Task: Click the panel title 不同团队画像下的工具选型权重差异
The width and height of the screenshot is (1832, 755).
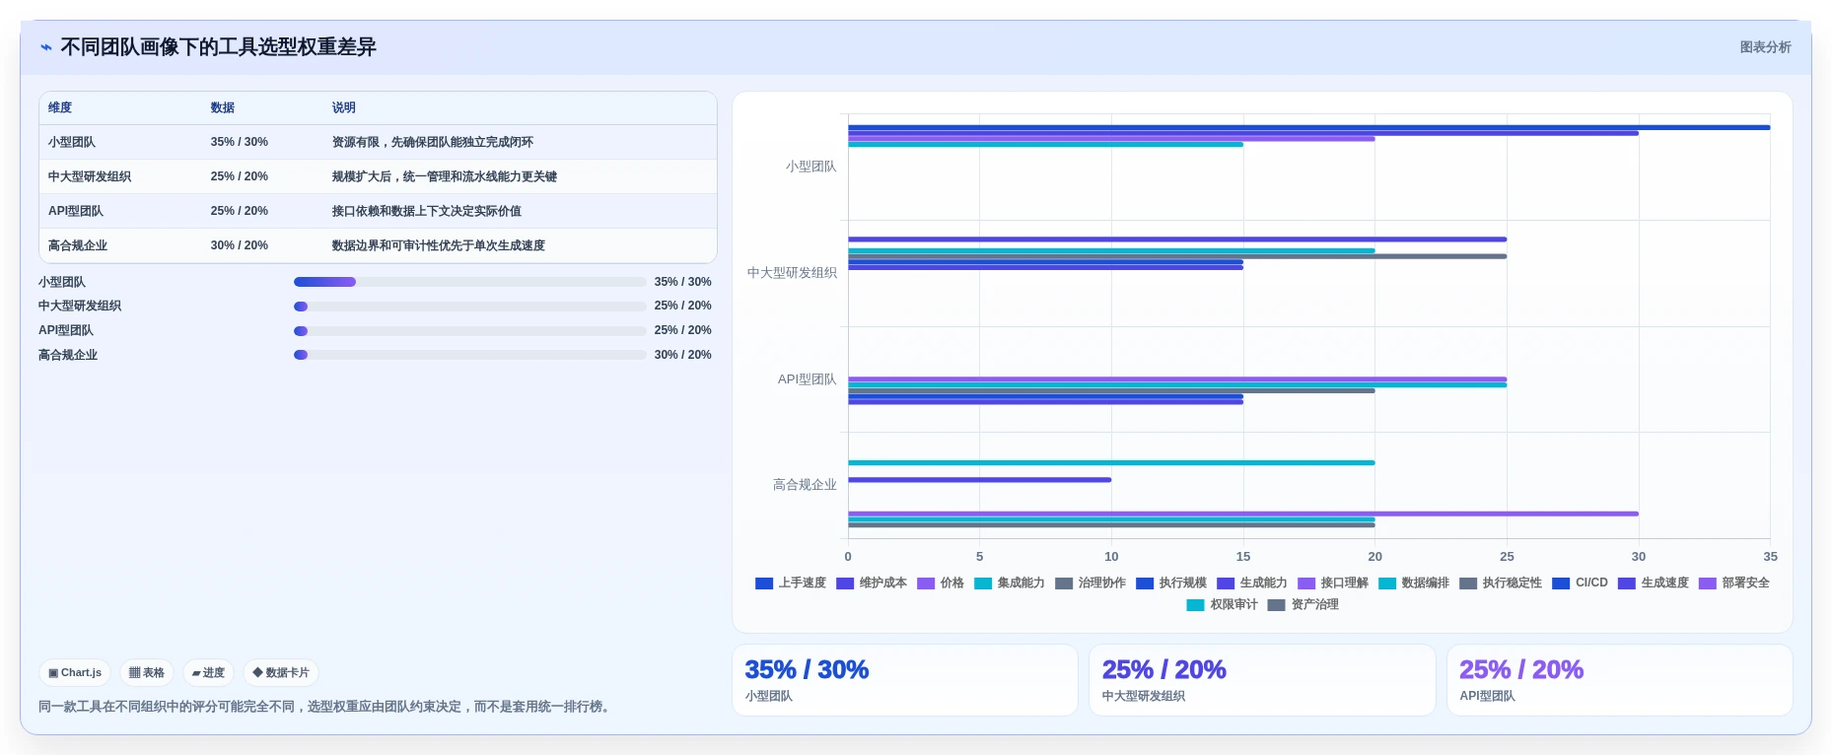Action: (x=218, y=47)
